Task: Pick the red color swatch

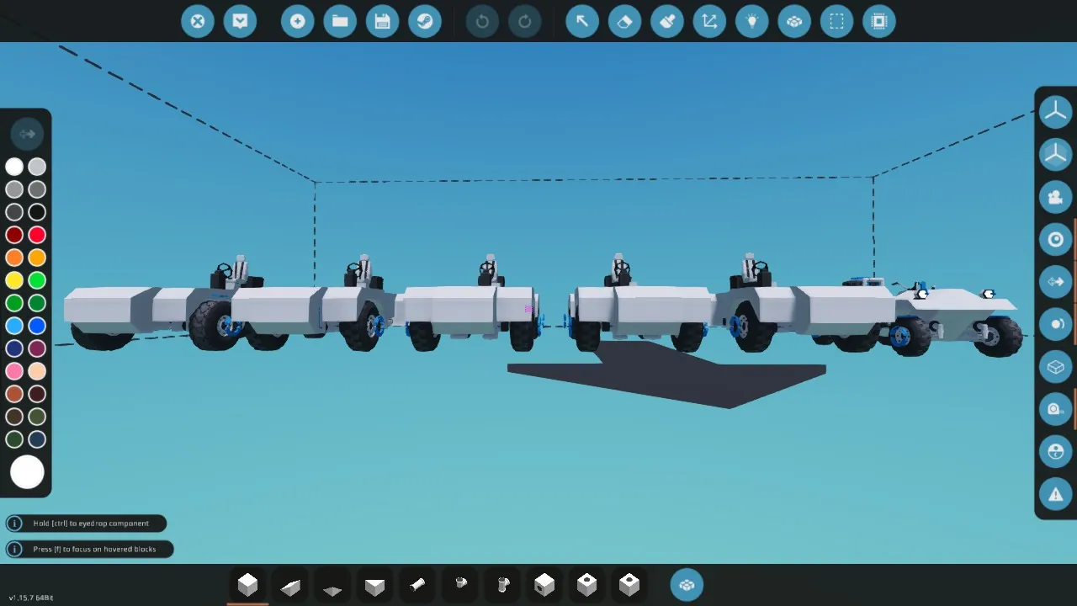Action: (x=37, y=235)
